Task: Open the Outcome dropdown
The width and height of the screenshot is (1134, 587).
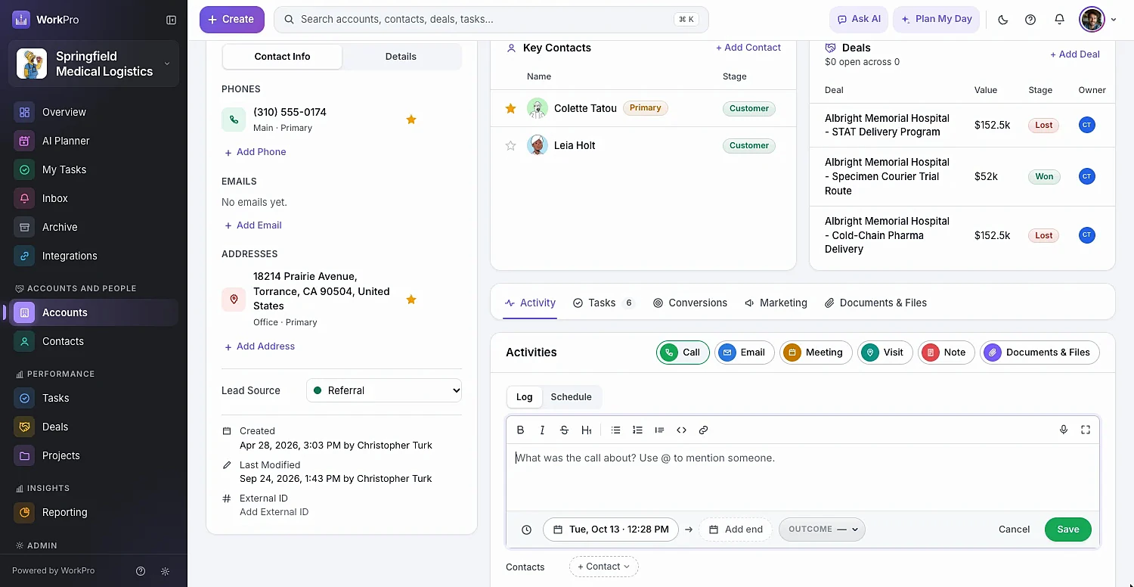Action: (x=822, y=530)
